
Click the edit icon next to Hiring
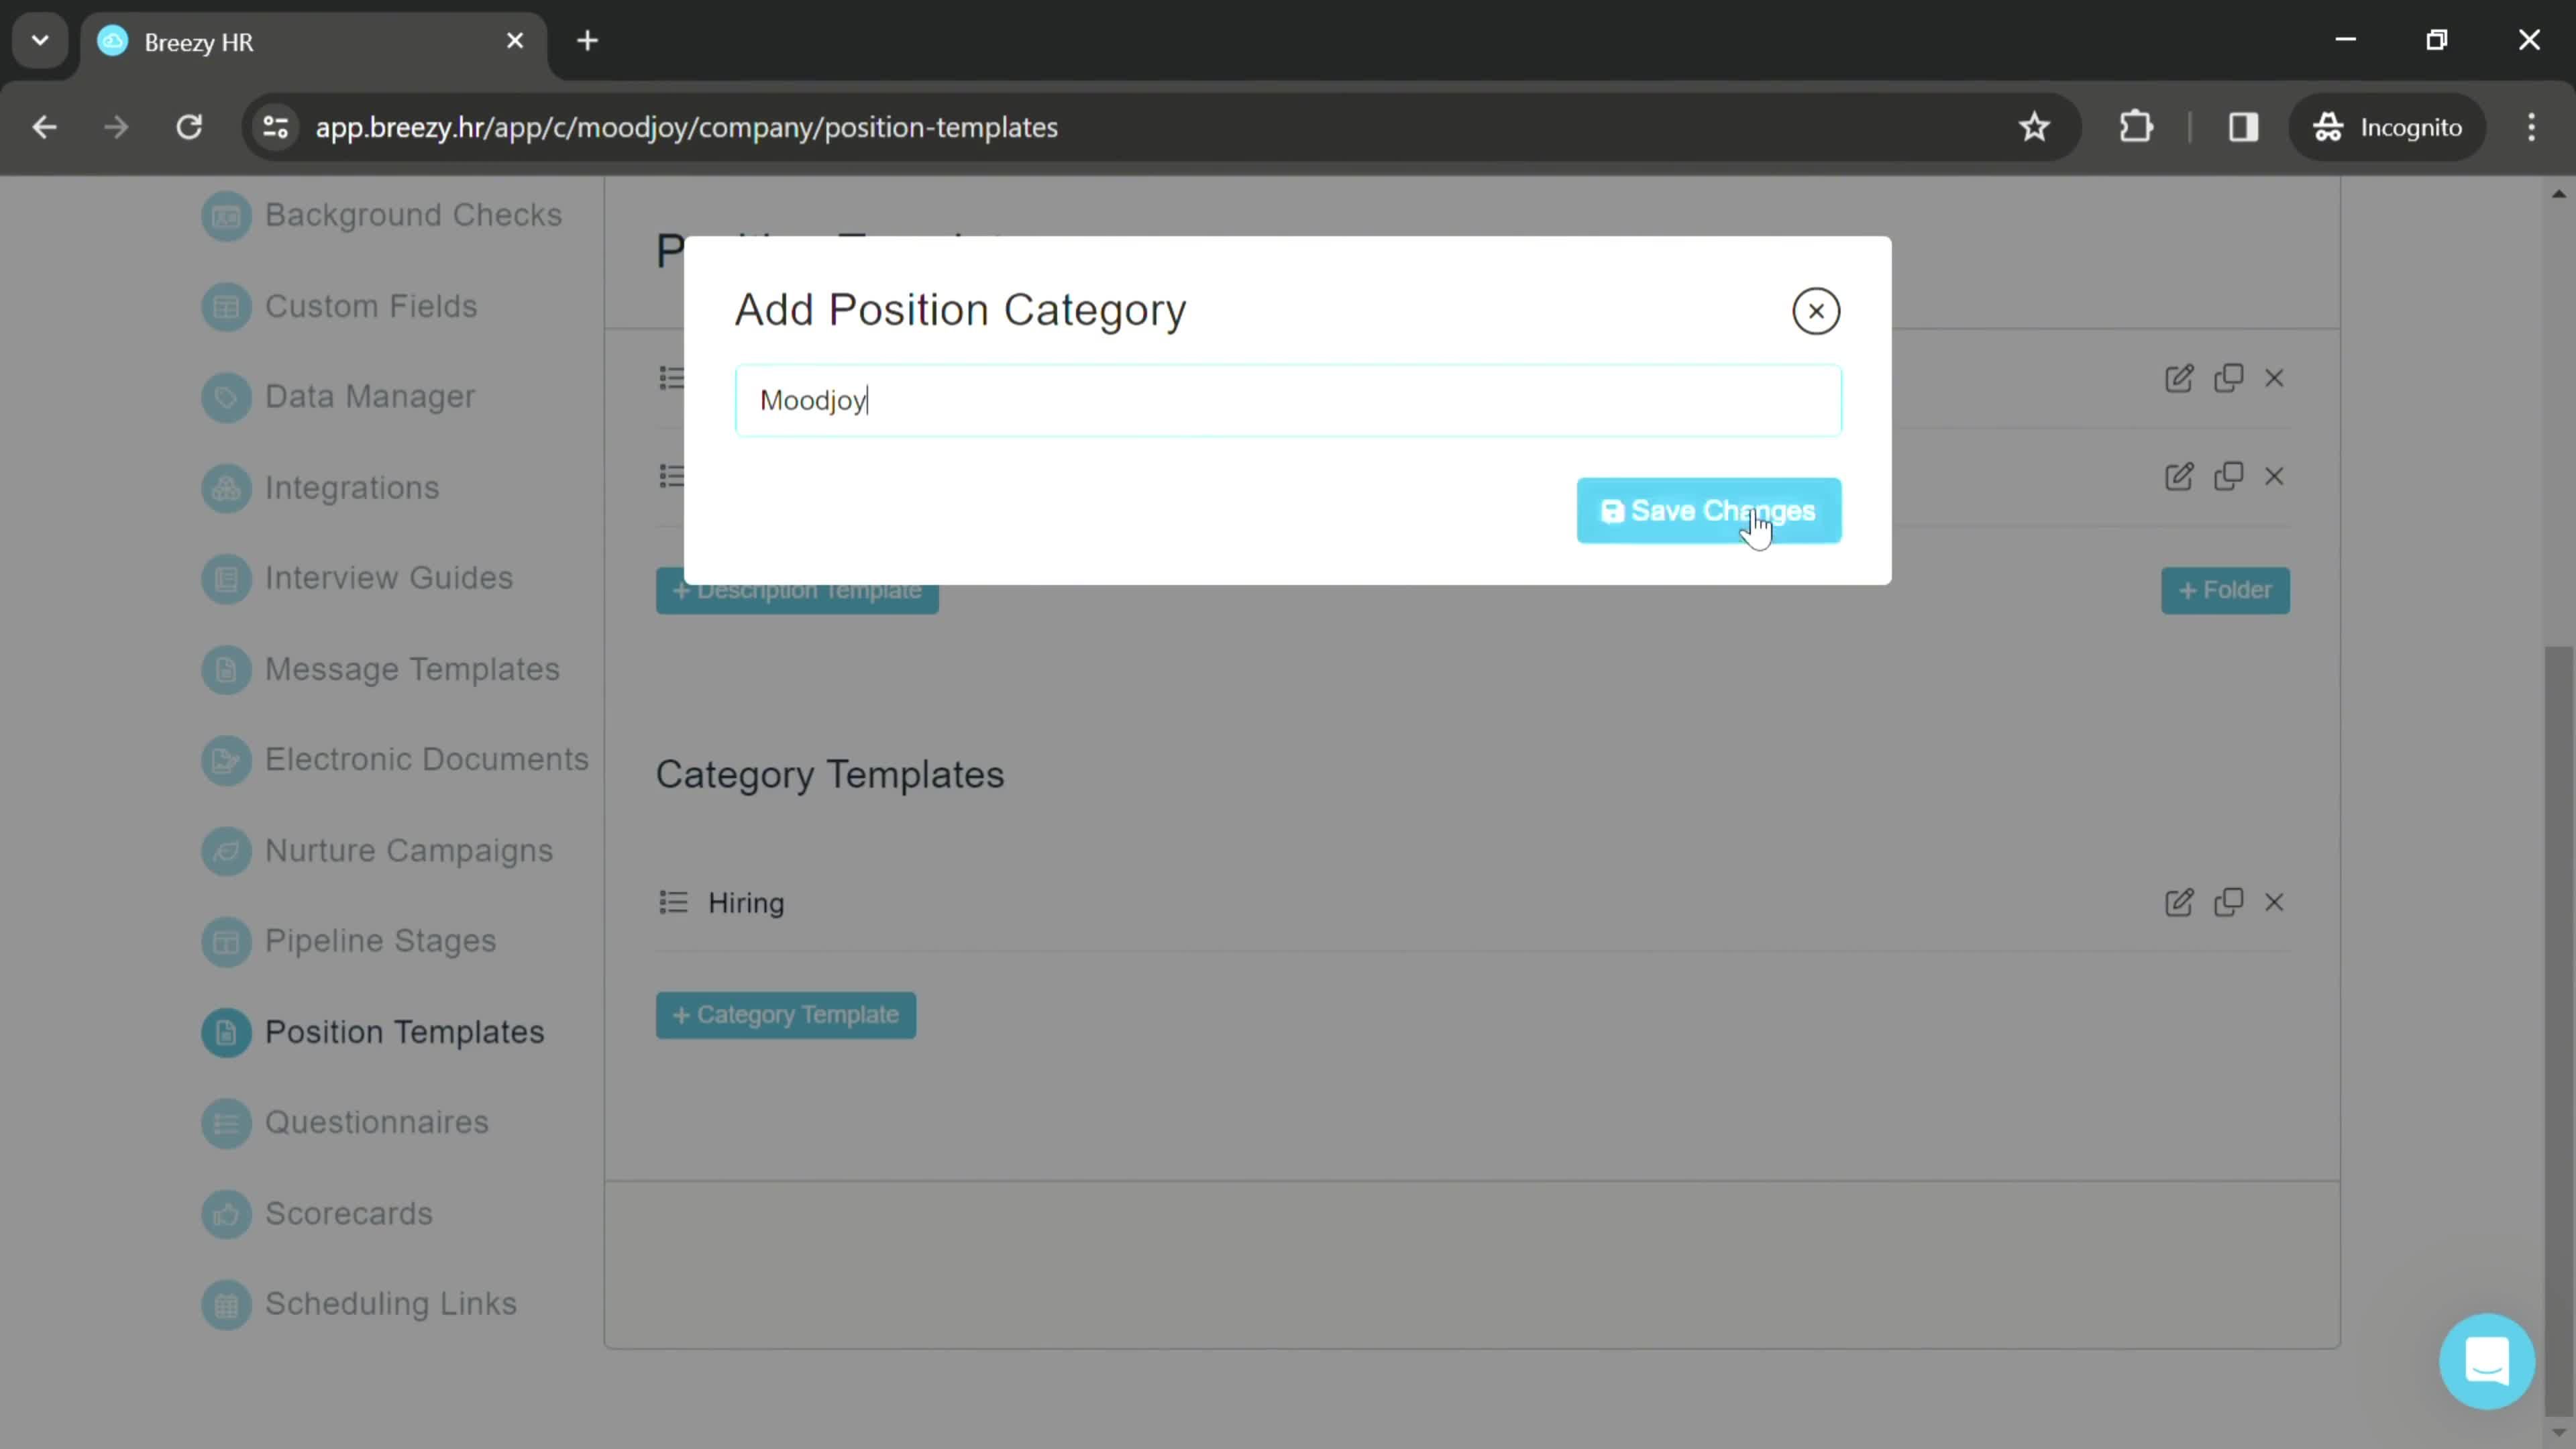(x=2180, y=902)
